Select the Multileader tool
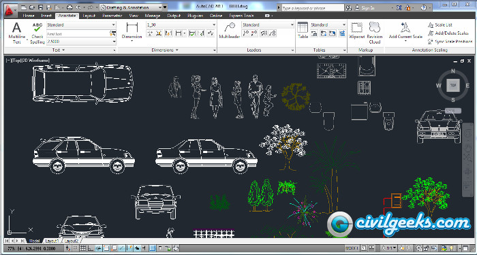The width and height of the screenshot is (477, 255). pyautogui.click(x=230, y=31)
